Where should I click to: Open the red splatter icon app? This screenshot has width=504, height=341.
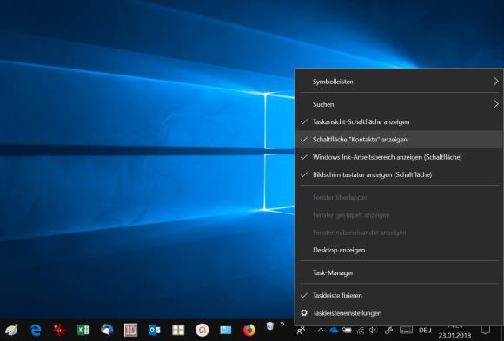pos(59,330)
